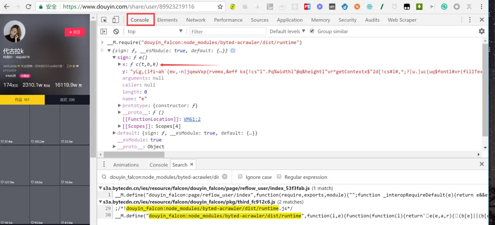Click the yellow-green round extension icon

[x=233, y=7]
